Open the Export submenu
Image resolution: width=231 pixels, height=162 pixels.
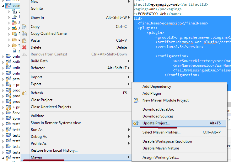(80, 84)
